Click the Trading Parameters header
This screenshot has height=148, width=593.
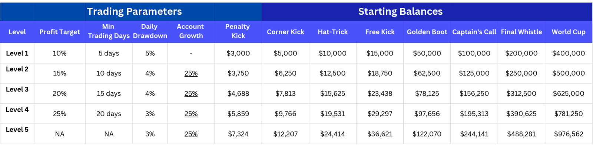pos(134,11)
